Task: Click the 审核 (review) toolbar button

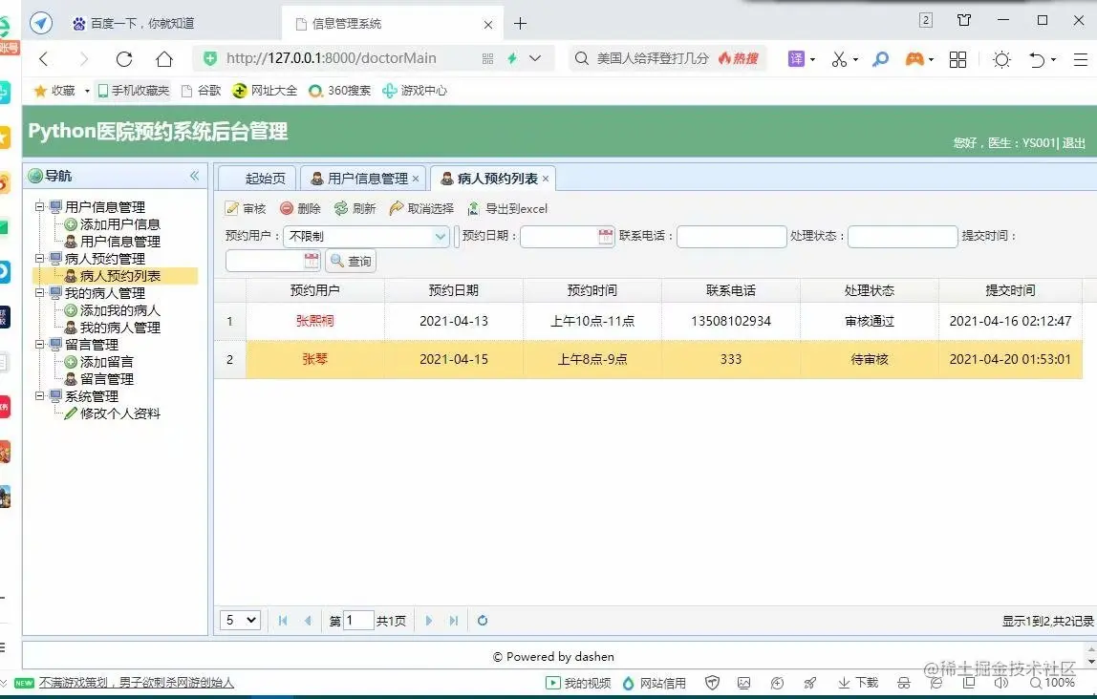Action: coord(246,208)
